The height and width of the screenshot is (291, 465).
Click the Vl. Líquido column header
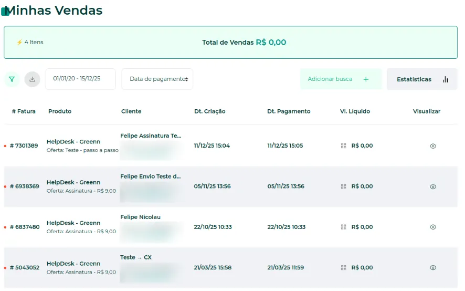355,111
